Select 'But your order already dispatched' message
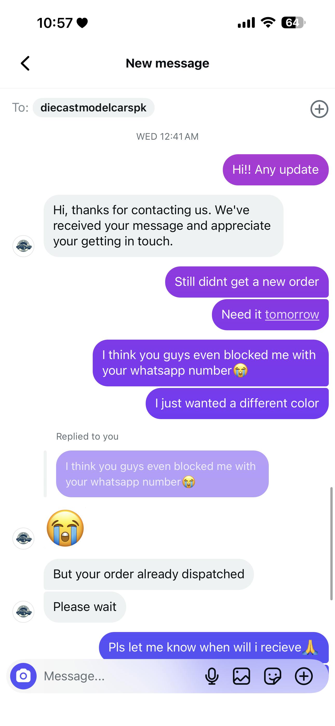Screen dimensions: 335x726 (149, 574)
